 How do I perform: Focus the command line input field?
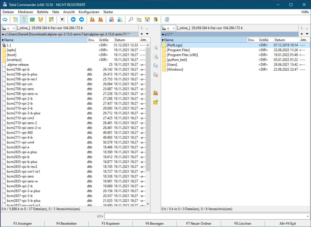tap(207, 216)
